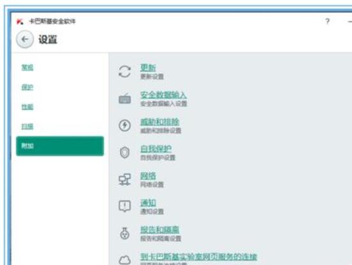Open the 威胁和排除 link
This screenshot has width=352, height=265.
tap(159, 122)
